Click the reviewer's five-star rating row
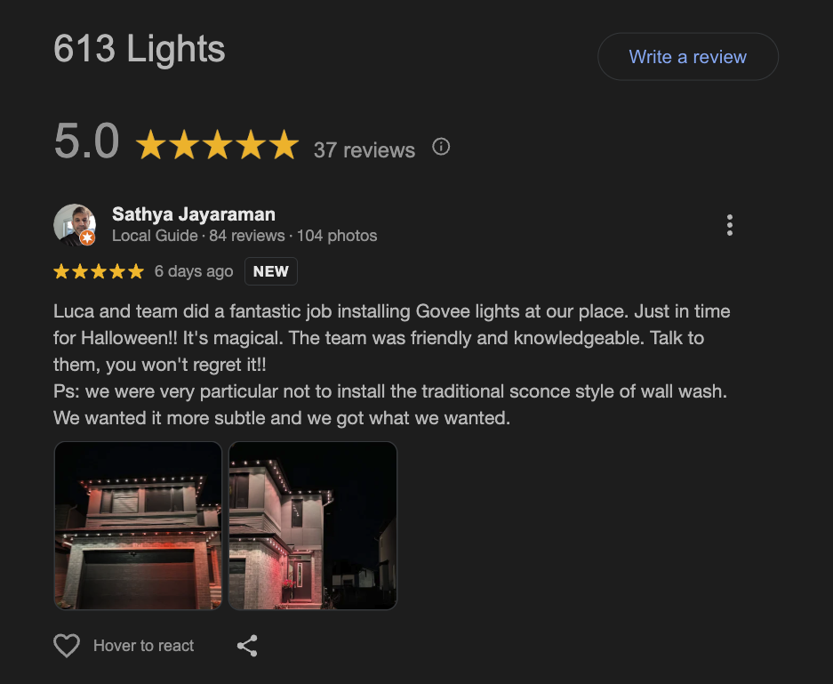This screenshot has height=684, width=833. click(99, 271)
